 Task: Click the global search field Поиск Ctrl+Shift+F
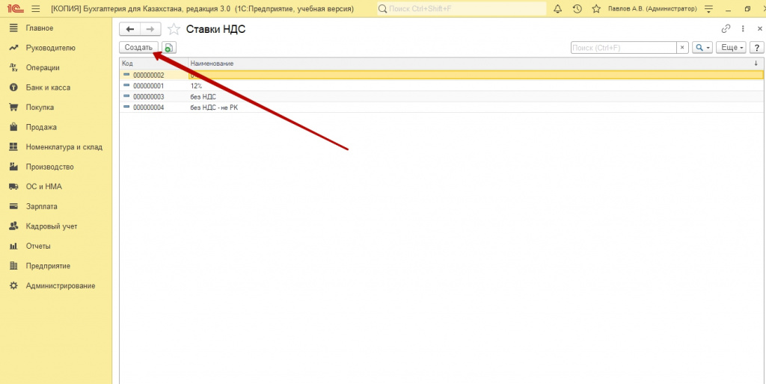462,9
